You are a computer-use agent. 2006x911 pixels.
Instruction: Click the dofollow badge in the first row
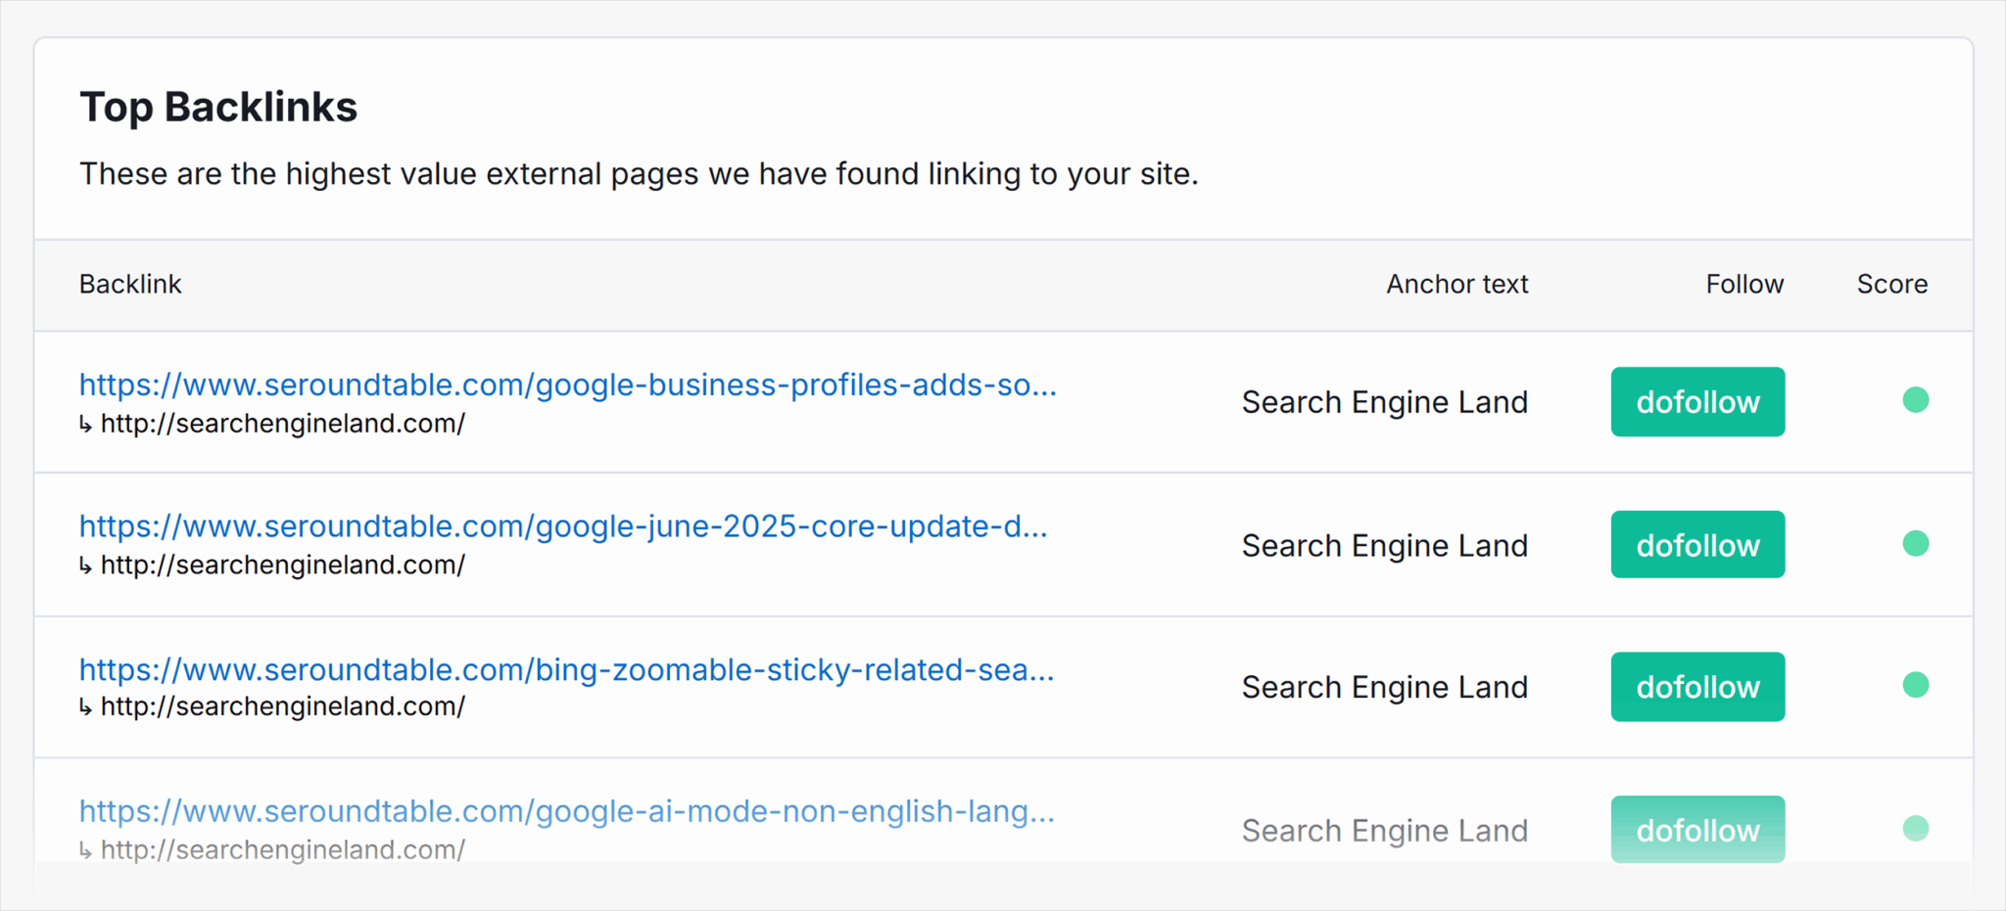click(1696, 402)
